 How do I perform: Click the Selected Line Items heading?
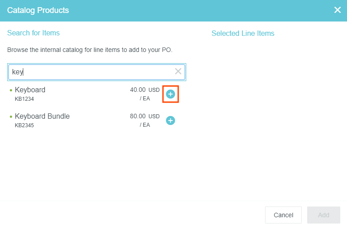243,33
